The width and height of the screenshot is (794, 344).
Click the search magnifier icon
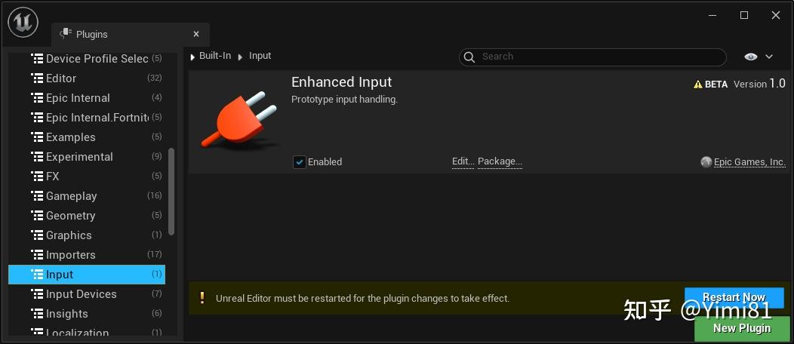(x=469, y=57)
